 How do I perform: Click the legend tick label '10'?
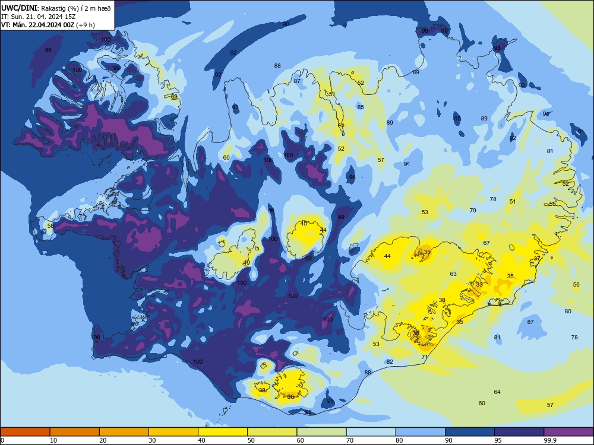tap(53, 440)
